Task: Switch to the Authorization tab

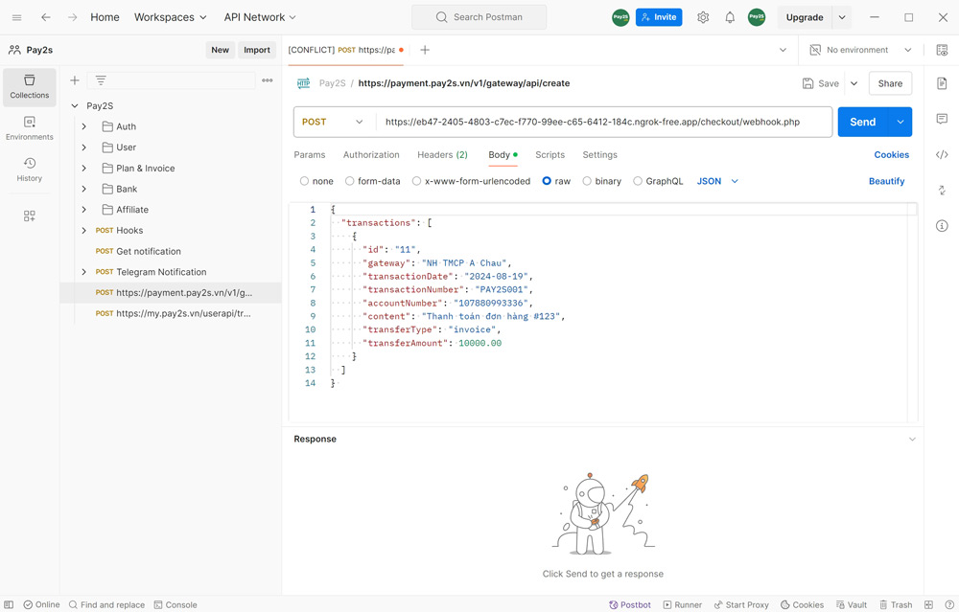Action: click(371, 155)
